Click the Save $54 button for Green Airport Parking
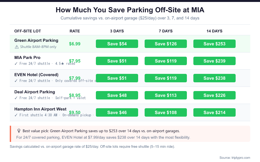The image size is (260, 162). point(117,44)
